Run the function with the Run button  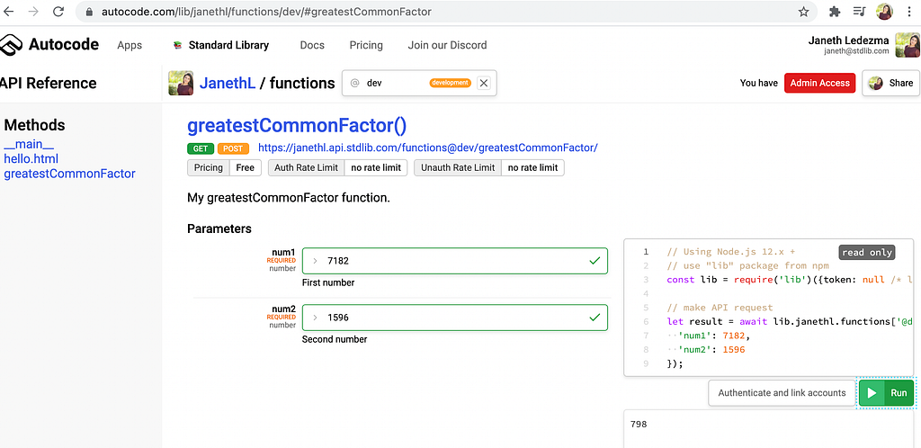tap(886, 393)
